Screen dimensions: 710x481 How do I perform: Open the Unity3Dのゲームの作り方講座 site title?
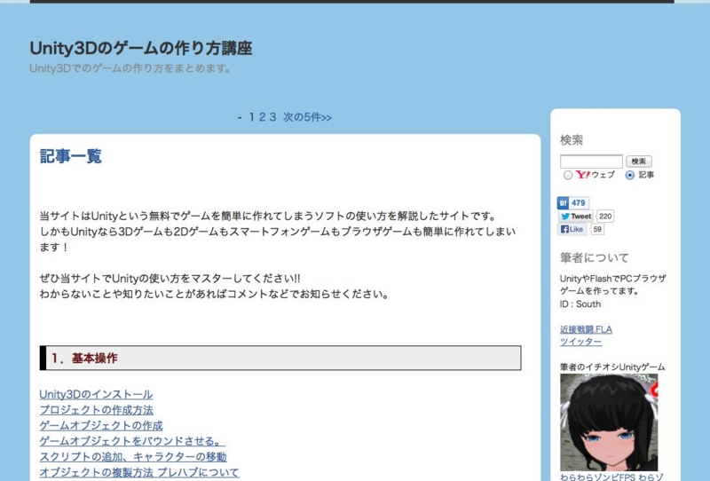pos(141,48)
